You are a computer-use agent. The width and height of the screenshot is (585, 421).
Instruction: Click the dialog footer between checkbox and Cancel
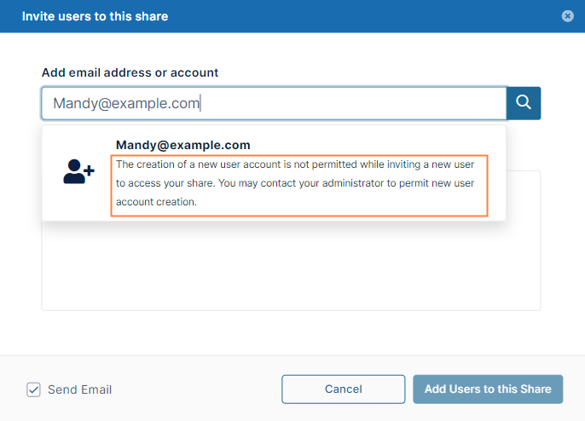click(196, 389)
